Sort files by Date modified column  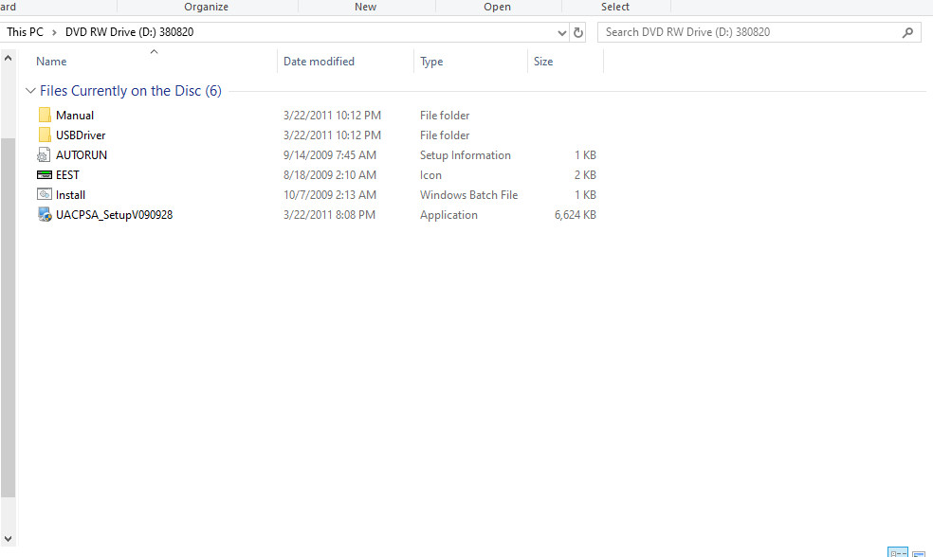(319, 62)
